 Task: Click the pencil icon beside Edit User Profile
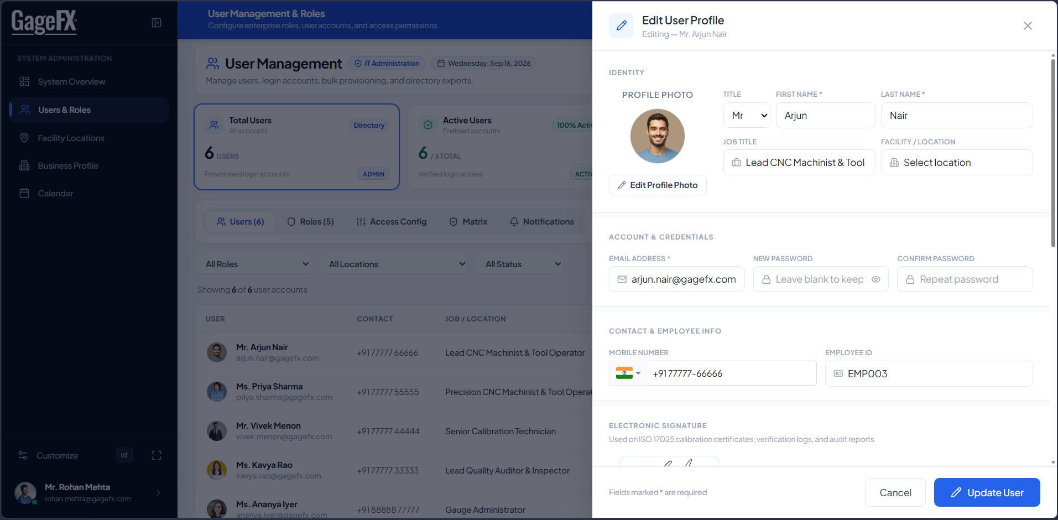(x=621, y=25)
